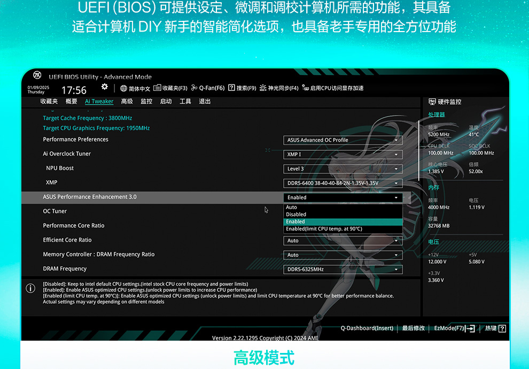This screenshot has width=529, height=369.
Task: Click the settings list vertical scrollbar
Action: point(419,150)
